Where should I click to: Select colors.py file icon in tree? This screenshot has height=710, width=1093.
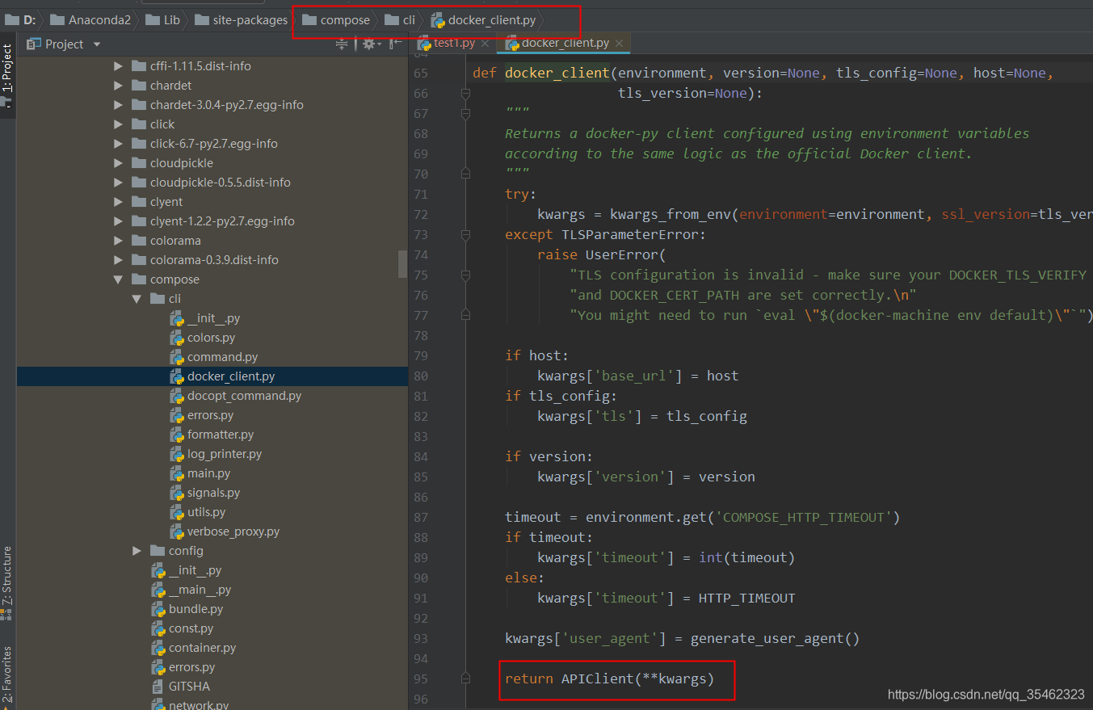177,338
